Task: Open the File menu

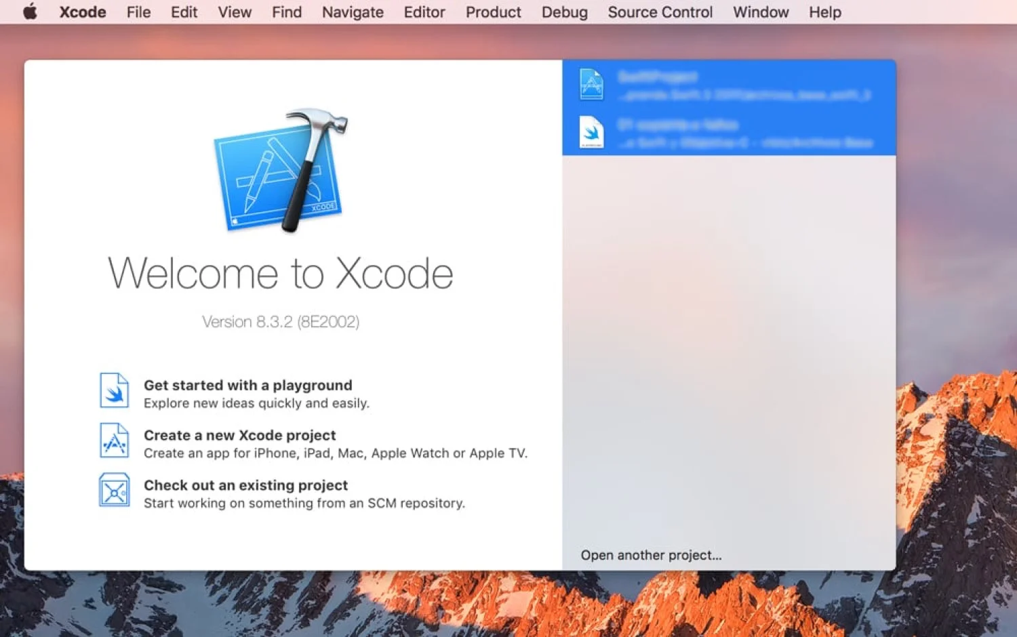Action: pos(138,12)
